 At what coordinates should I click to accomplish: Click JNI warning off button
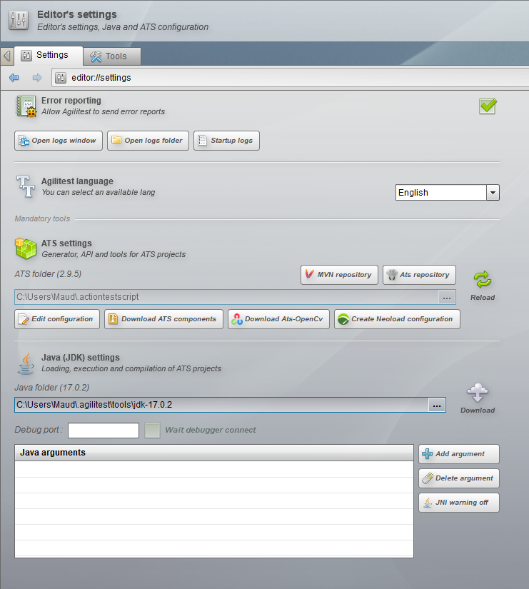459,503
